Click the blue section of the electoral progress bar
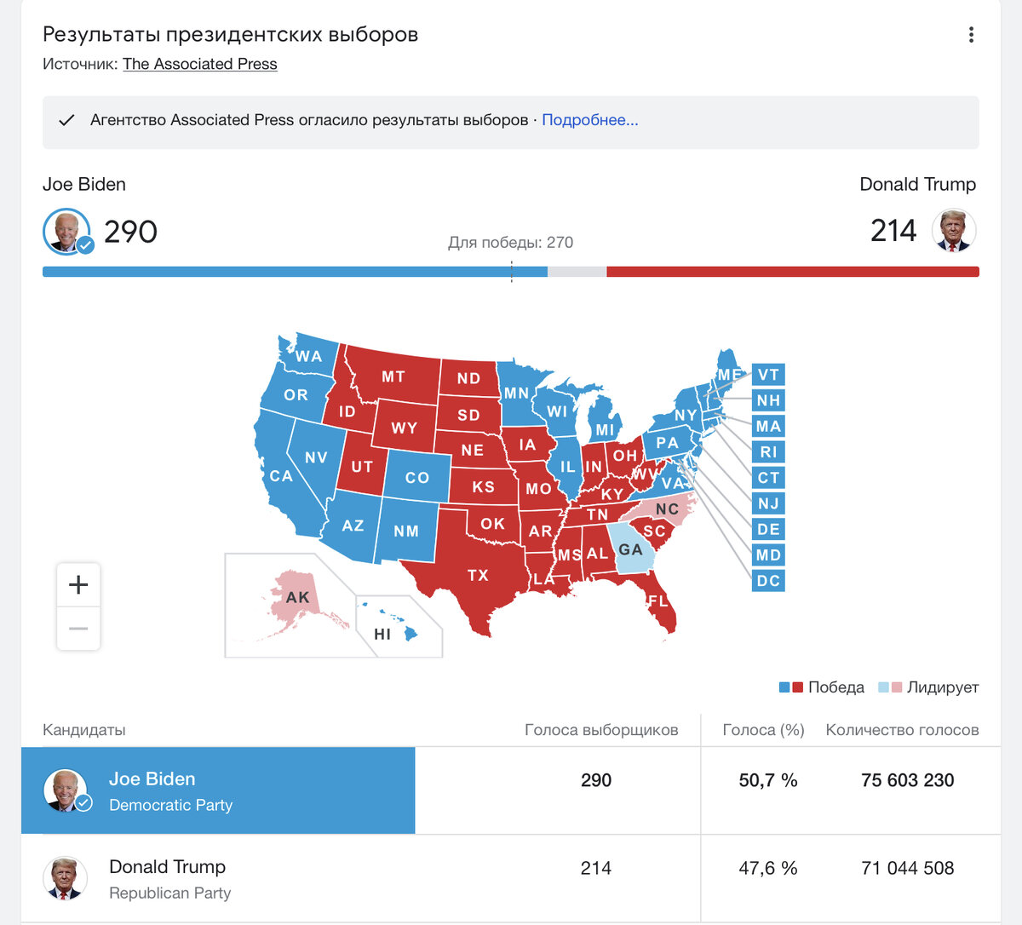Image resolution: width=1022 pixels, height=925 pixels. (295, 272)
